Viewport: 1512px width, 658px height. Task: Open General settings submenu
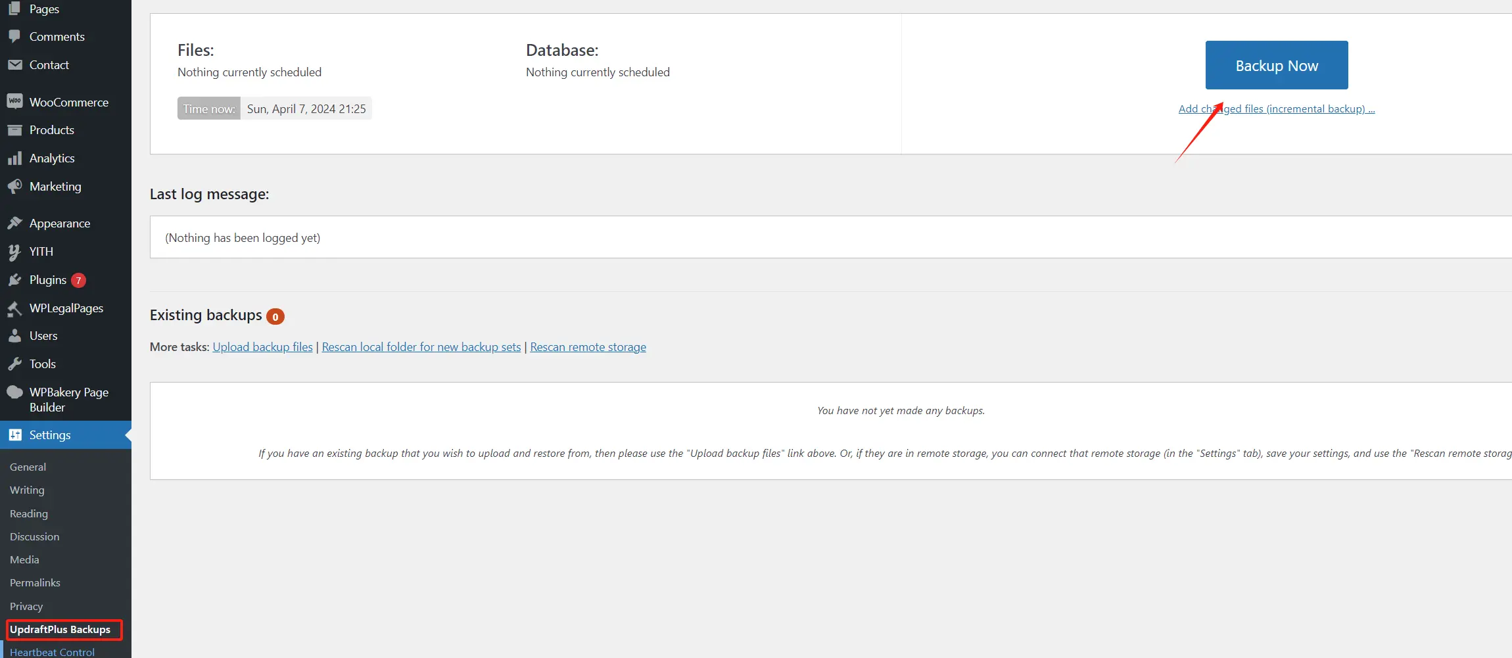pyautogui.click(x=28, y=467)
